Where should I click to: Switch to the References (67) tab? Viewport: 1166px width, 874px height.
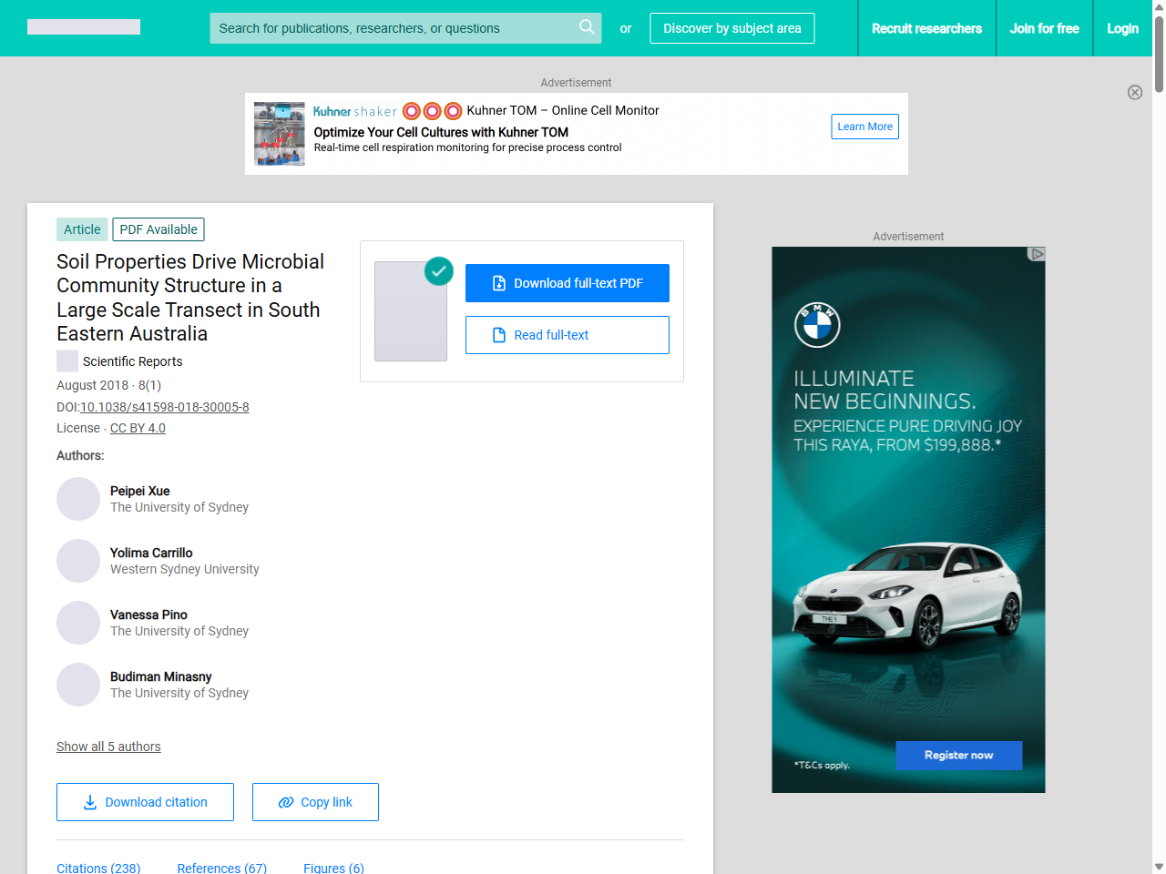pyautogui.click(x=222, y=868)
